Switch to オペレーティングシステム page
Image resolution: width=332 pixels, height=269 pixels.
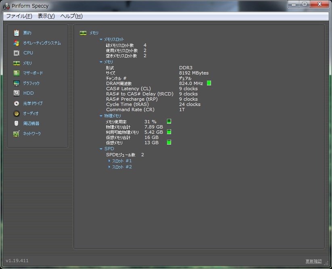coord(42,43)
